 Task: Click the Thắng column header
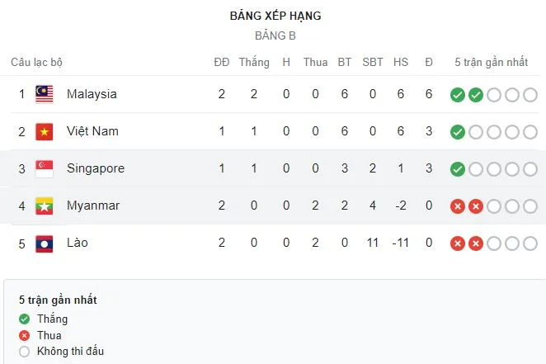coord(254,62)
